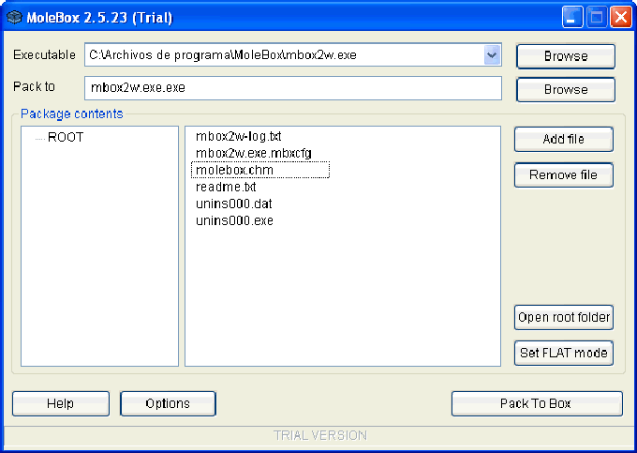Screen dimensions: 637x453
Task: Click Browse next to the Executable field
Action: (x=566, y=56)
